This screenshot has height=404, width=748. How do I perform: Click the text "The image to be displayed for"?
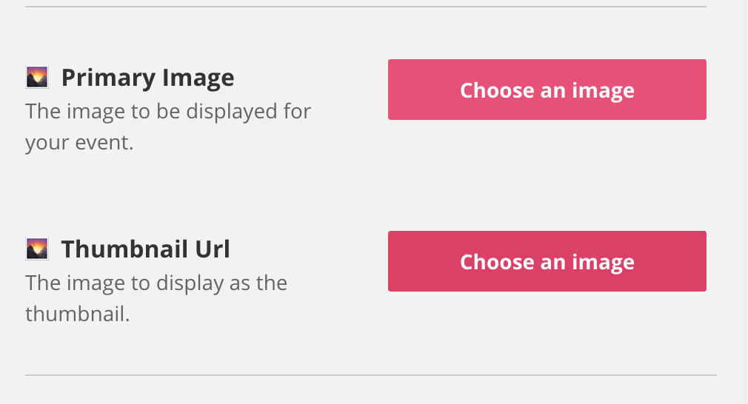point(168,112)
